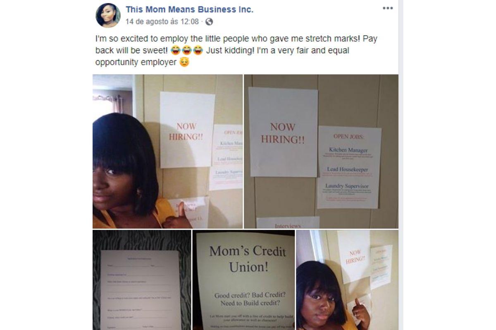Open the selfie photo with Now Hiring sign
This screenshot has height=330, width=496.
tap(167, 151)
